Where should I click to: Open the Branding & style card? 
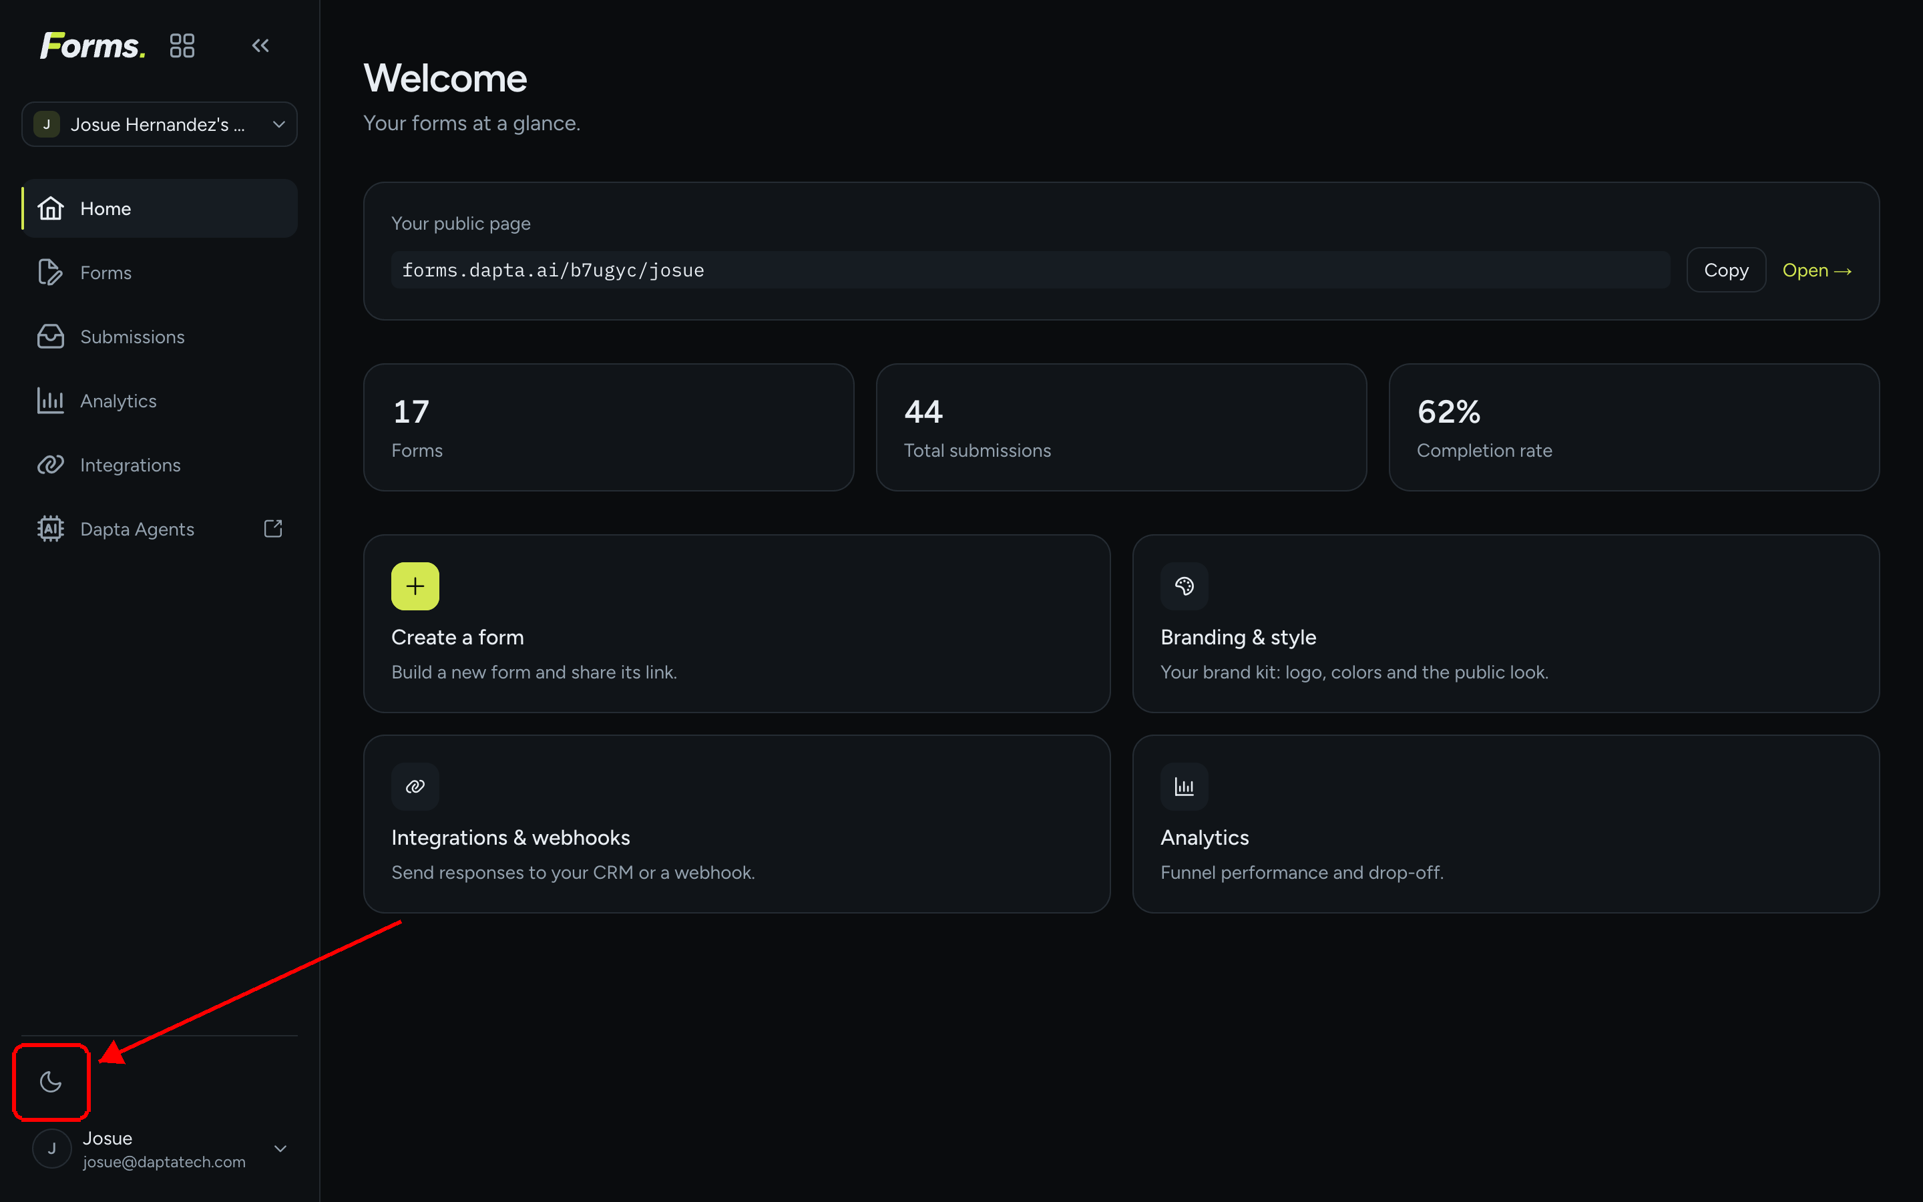1506,623
